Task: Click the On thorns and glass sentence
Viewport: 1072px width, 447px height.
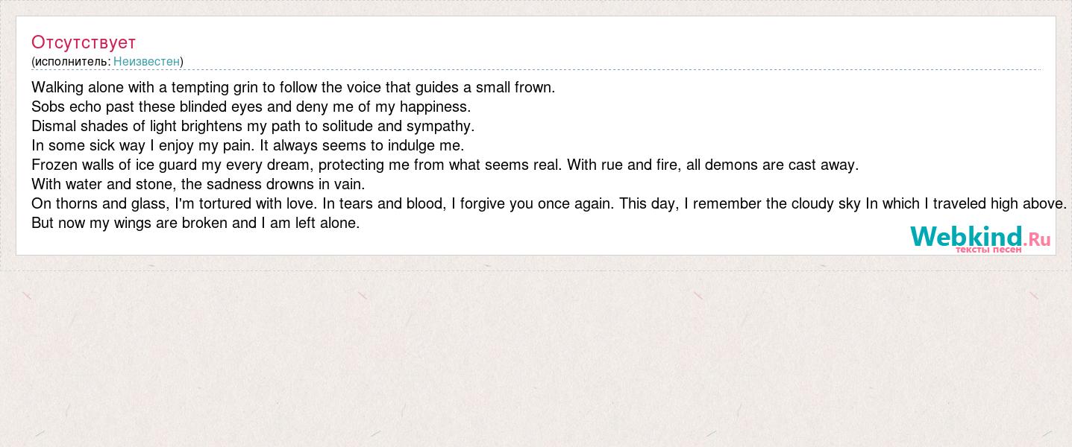Action: coord(175,203)
